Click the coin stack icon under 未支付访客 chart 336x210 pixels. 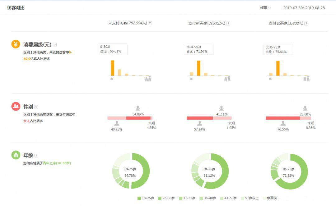pos(148,79)
